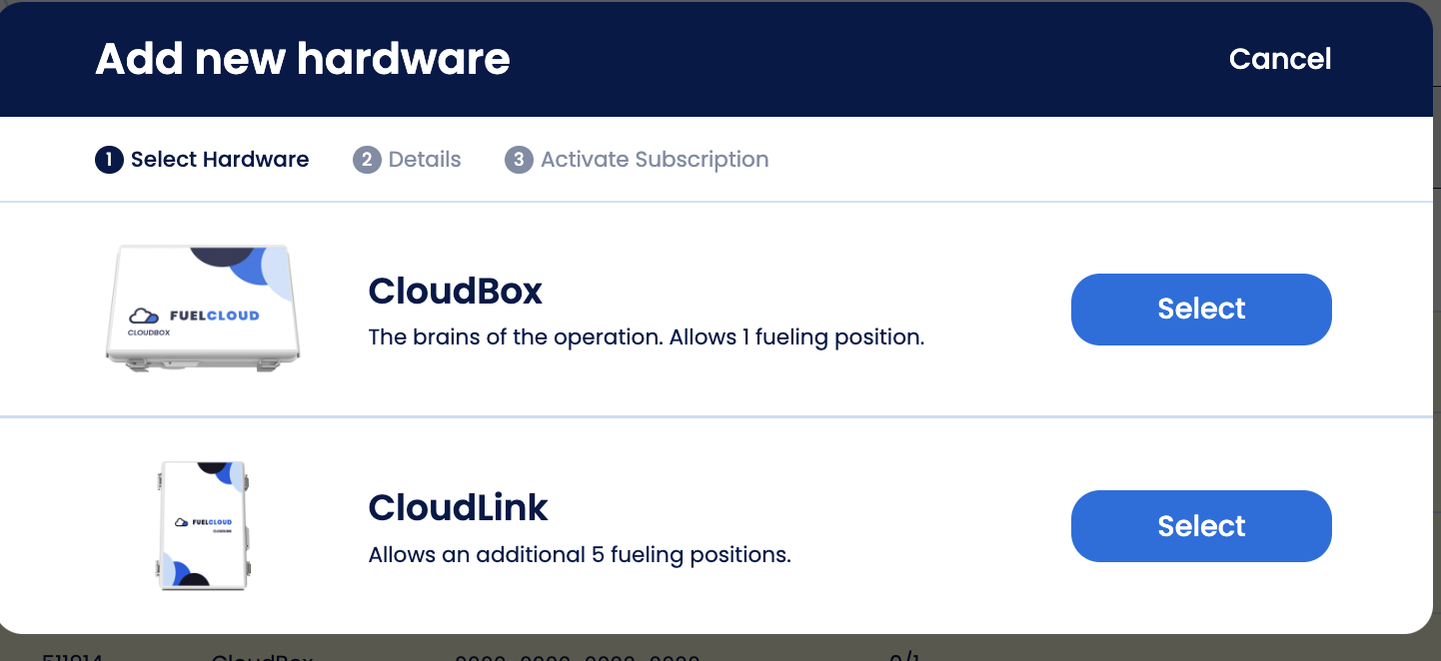
Task: Click "The brains of the operation" description
Action: click(x=647, y=337)
